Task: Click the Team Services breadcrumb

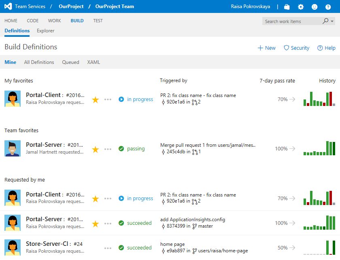Action: pyautogui.click(x=30, y=6)
